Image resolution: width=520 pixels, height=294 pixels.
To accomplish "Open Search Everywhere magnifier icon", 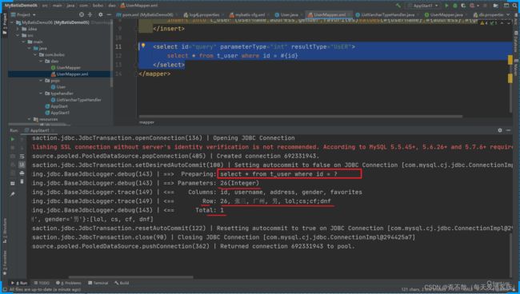I will point(514,6).
